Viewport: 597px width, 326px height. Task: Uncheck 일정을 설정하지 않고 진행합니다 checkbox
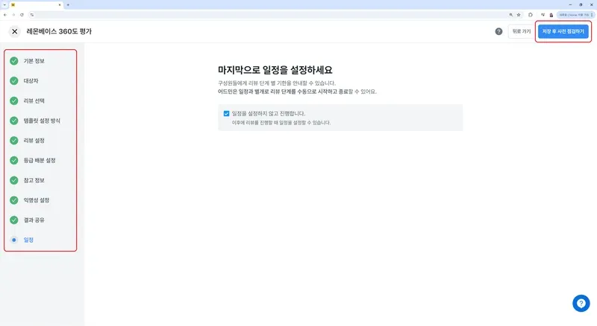tap(226, 114)
